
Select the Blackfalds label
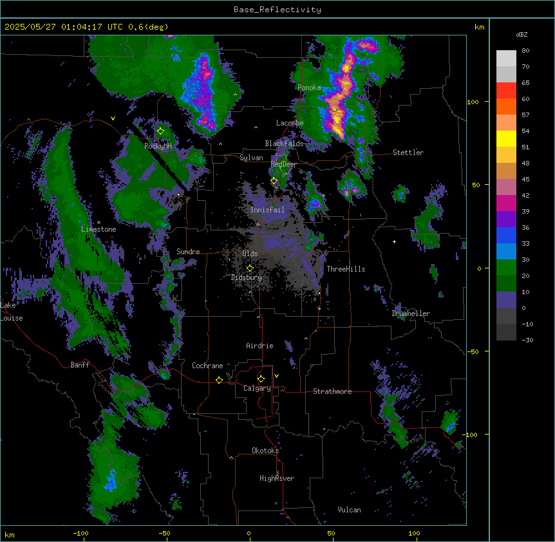pos(284,144)
